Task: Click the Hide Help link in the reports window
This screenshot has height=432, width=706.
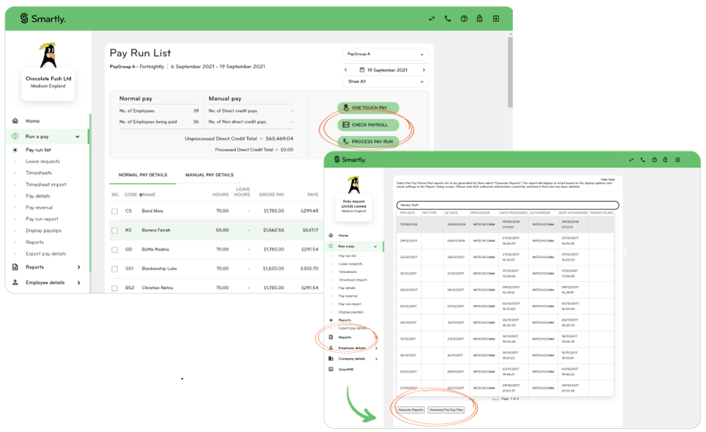Action: (x=608, y=179)
